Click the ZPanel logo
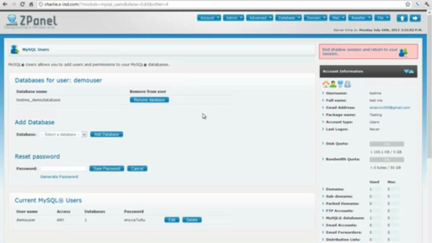Viewport: 432px width, 243px height. tap(31, 21)
